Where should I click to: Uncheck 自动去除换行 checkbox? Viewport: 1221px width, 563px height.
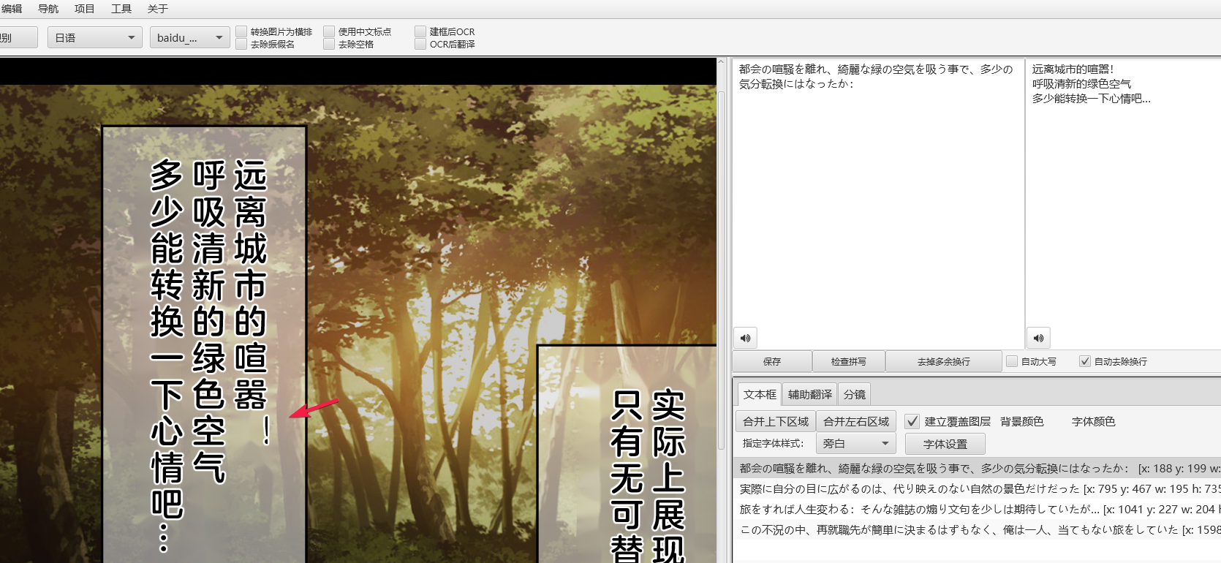[1085, 361]
